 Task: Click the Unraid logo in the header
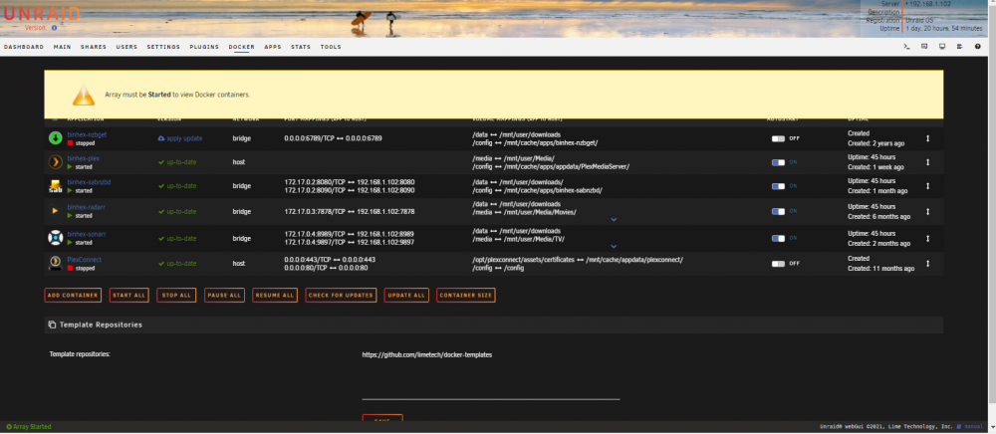[x=42, y=14]
